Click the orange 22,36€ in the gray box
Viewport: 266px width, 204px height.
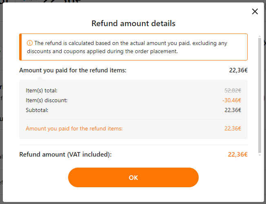coord(233,128)
